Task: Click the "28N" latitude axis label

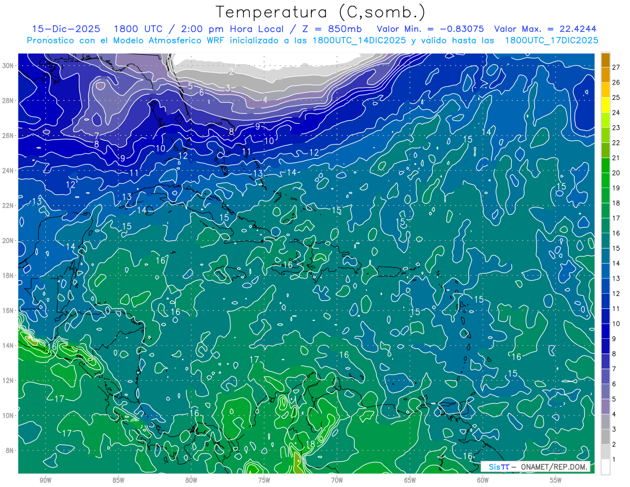Action: click(x=9, y=100)
